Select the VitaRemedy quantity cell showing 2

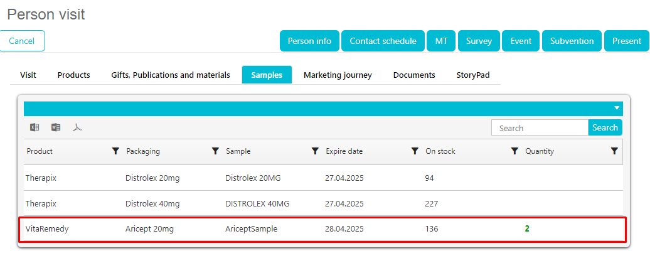coord(527,229)
